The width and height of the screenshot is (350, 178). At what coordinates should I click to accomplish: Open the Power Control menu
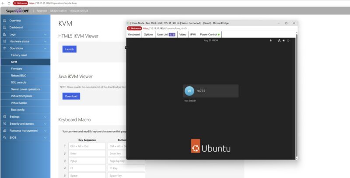pos(210,35)
